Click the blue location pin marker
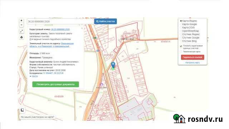This screenshot has height=129, width=229. point(113,65)
